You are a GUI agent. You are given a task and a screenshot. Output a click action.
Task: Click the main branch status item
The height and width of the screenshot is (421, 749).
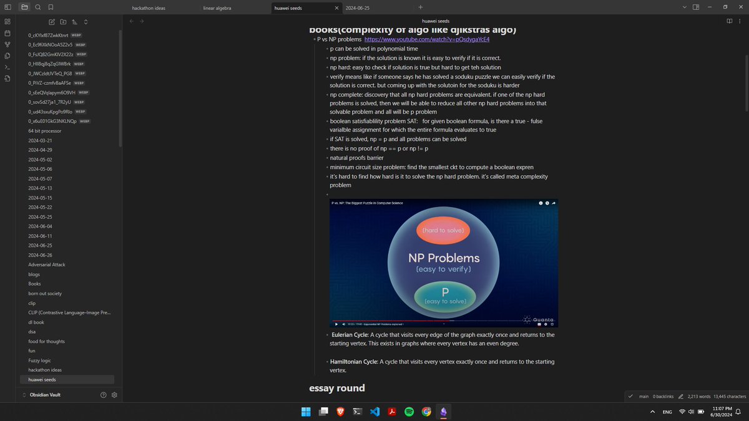click(644, 396)
